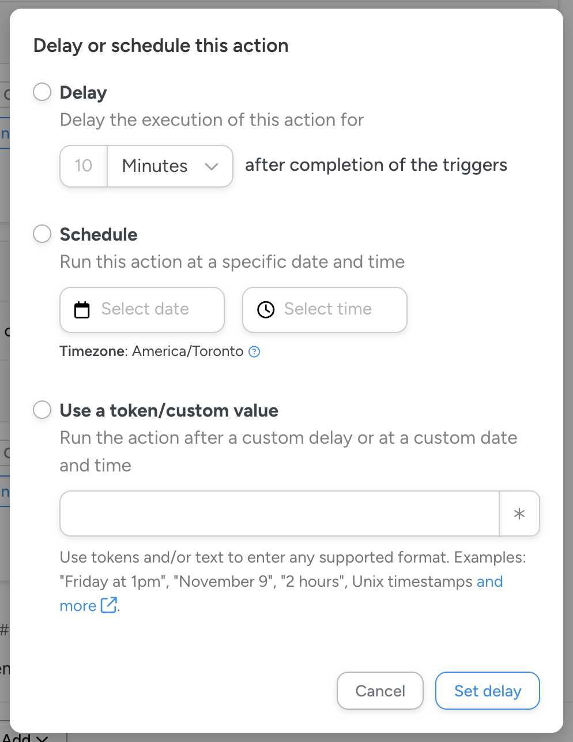
Task: Focus the custom token value text field
Action: pyautogui.click(x=280, y=514)
